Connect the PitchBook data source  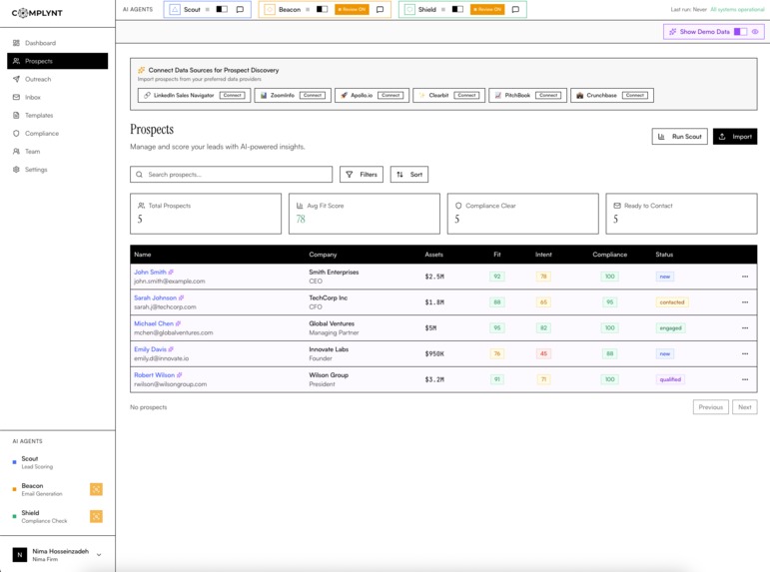point(548,95)
